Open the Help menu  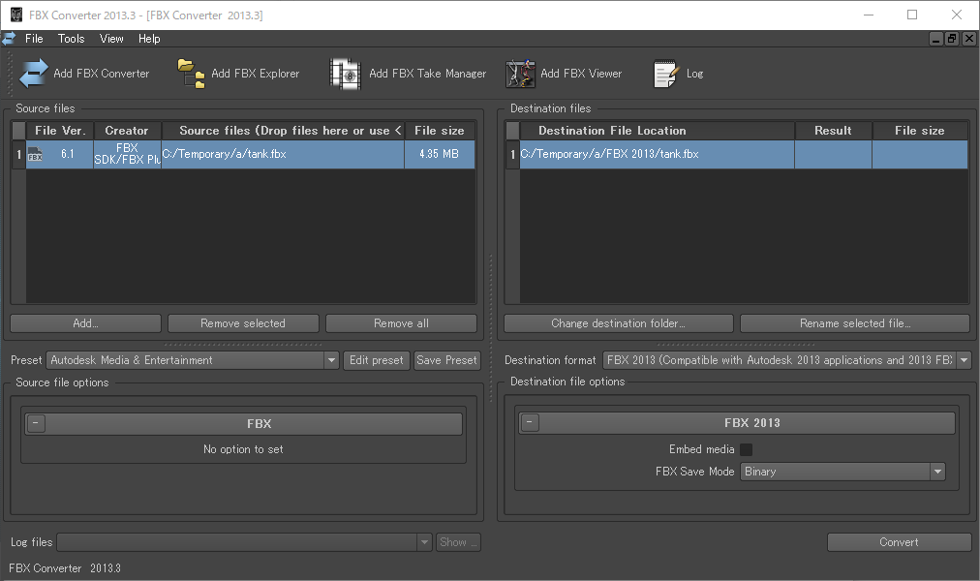[x=149, y=39]
